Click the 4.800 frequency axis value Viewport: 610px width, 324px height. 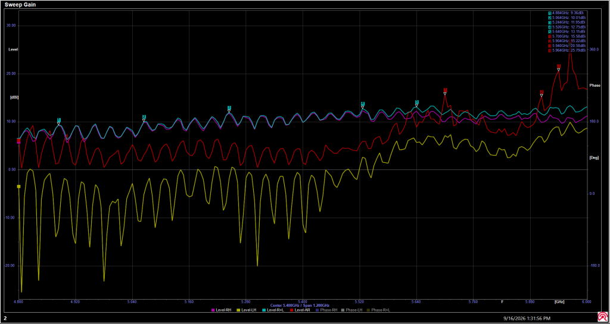(x=18, y=301)
